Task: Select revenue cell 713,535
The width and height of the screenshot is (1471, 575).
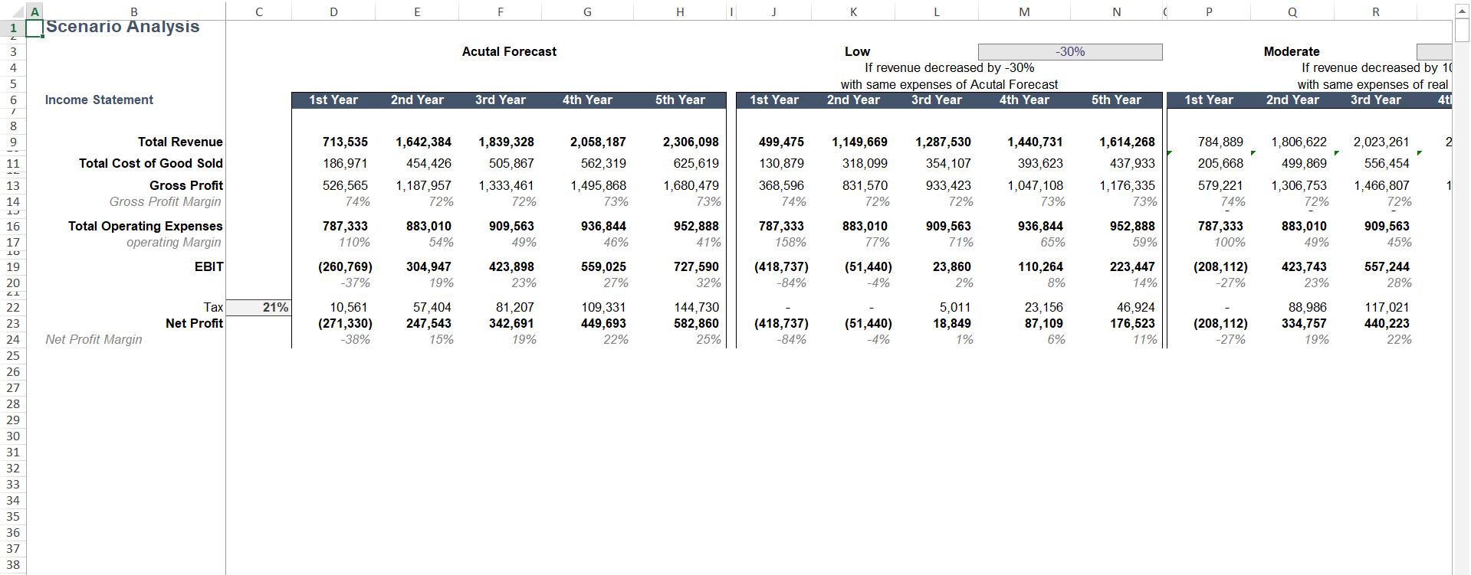Action: (345, 142)
